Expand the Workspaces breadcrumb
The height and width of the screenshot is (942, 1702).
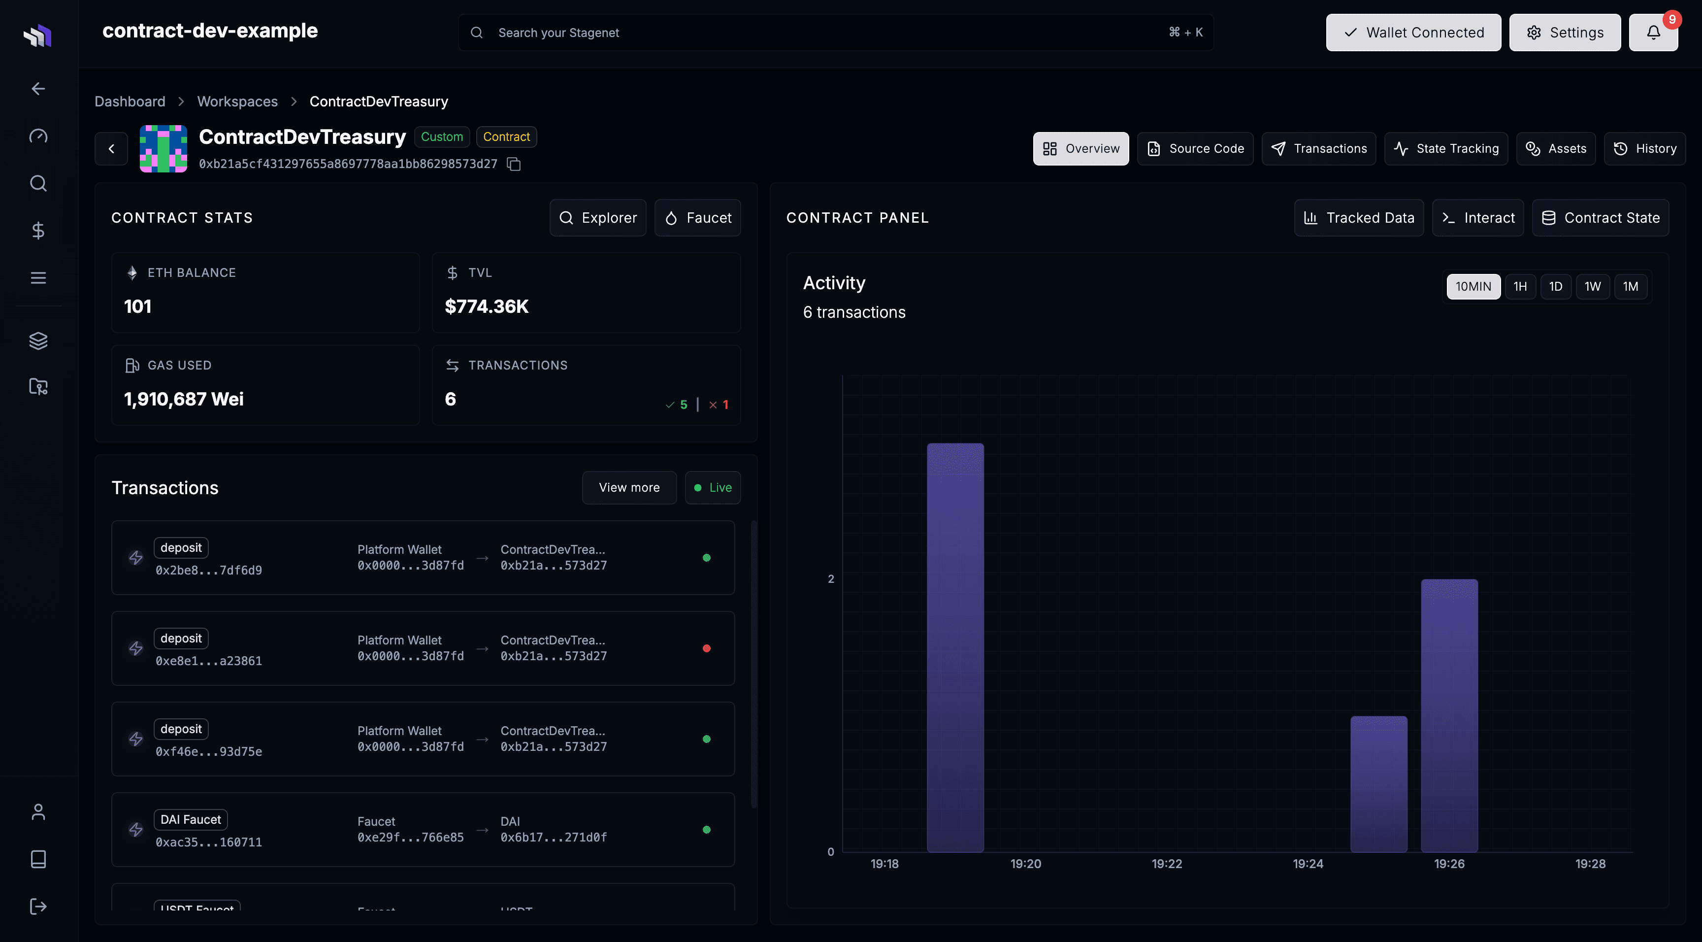pyautogui.click(x=237, y=101)
